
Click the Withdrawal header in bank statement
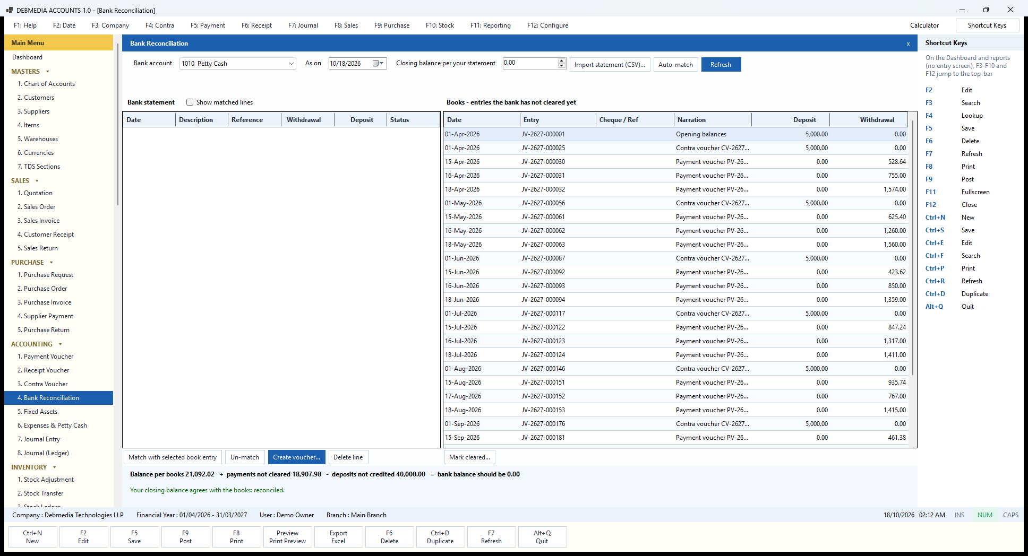307,120
